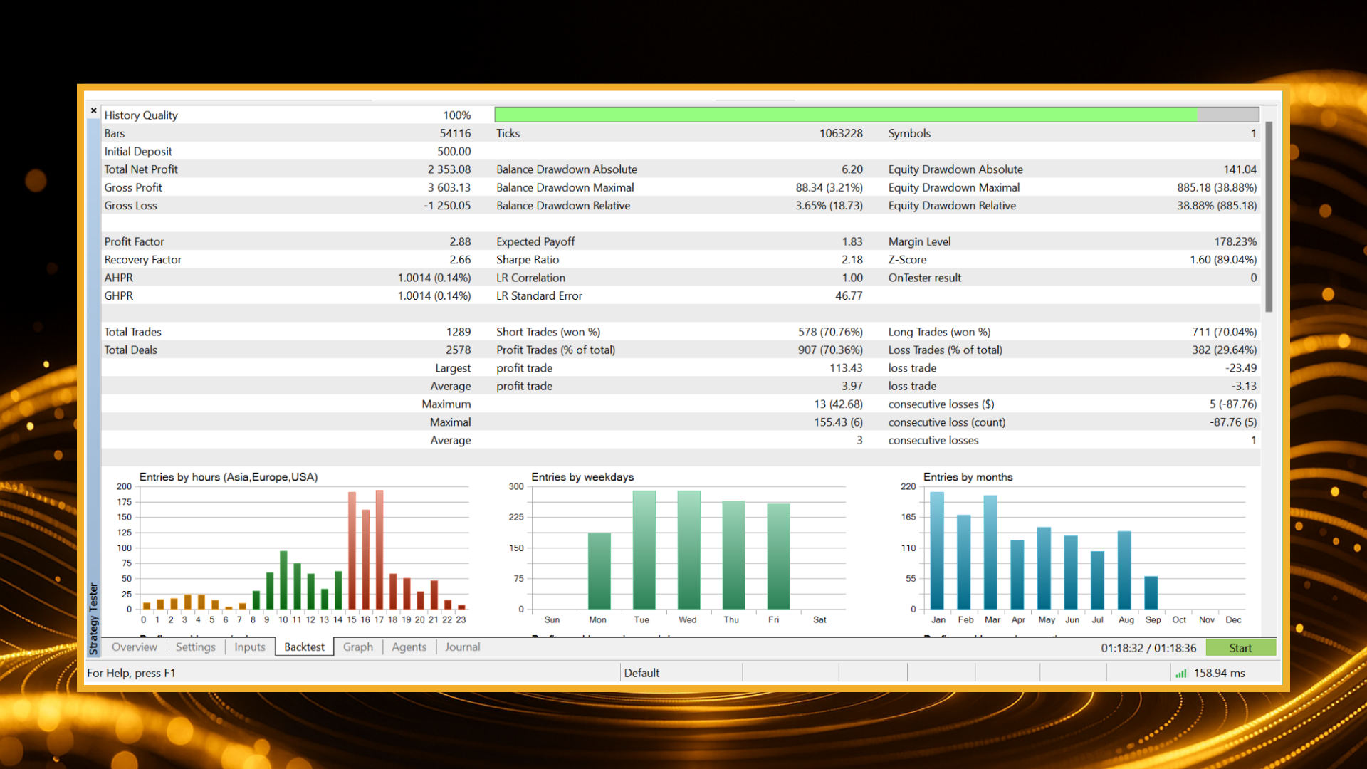The image size is (1367, 769).
Task: Open the Agents tab
Action: pyautogui.click(x=409, y=647)
